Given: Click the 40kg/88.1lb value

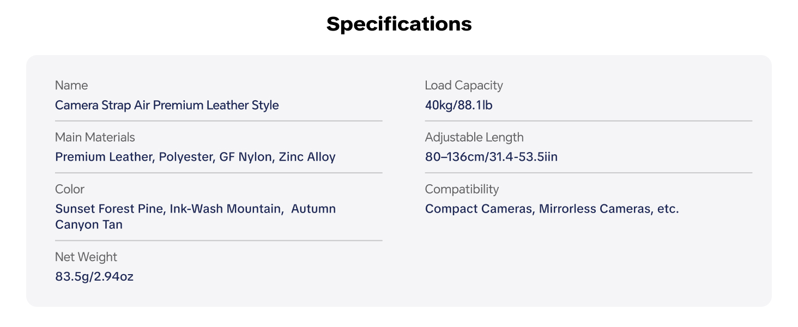Looking at the screenshot, I should click(x=459, y=105).
